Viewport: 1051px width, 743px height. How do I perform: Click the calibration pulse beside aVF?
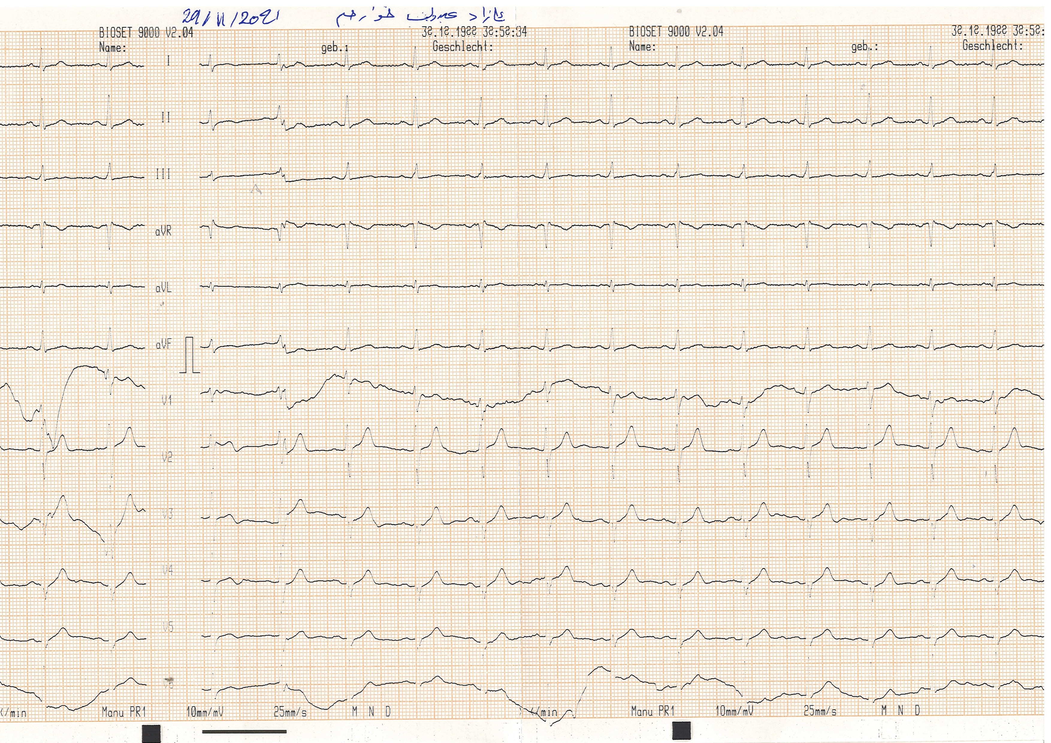[x=190, y=355]
